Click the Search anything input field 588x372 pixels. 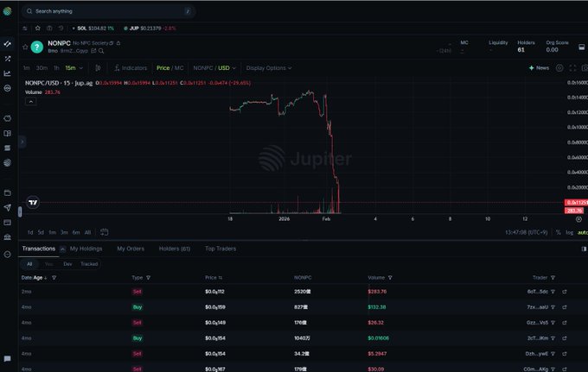(x=108, y=11)
